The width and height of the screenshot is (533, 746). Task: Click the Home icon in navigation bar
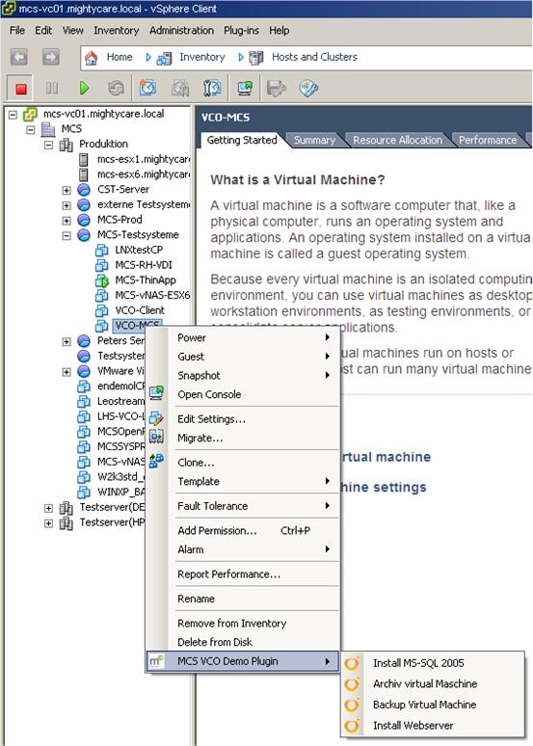(91, 58)
